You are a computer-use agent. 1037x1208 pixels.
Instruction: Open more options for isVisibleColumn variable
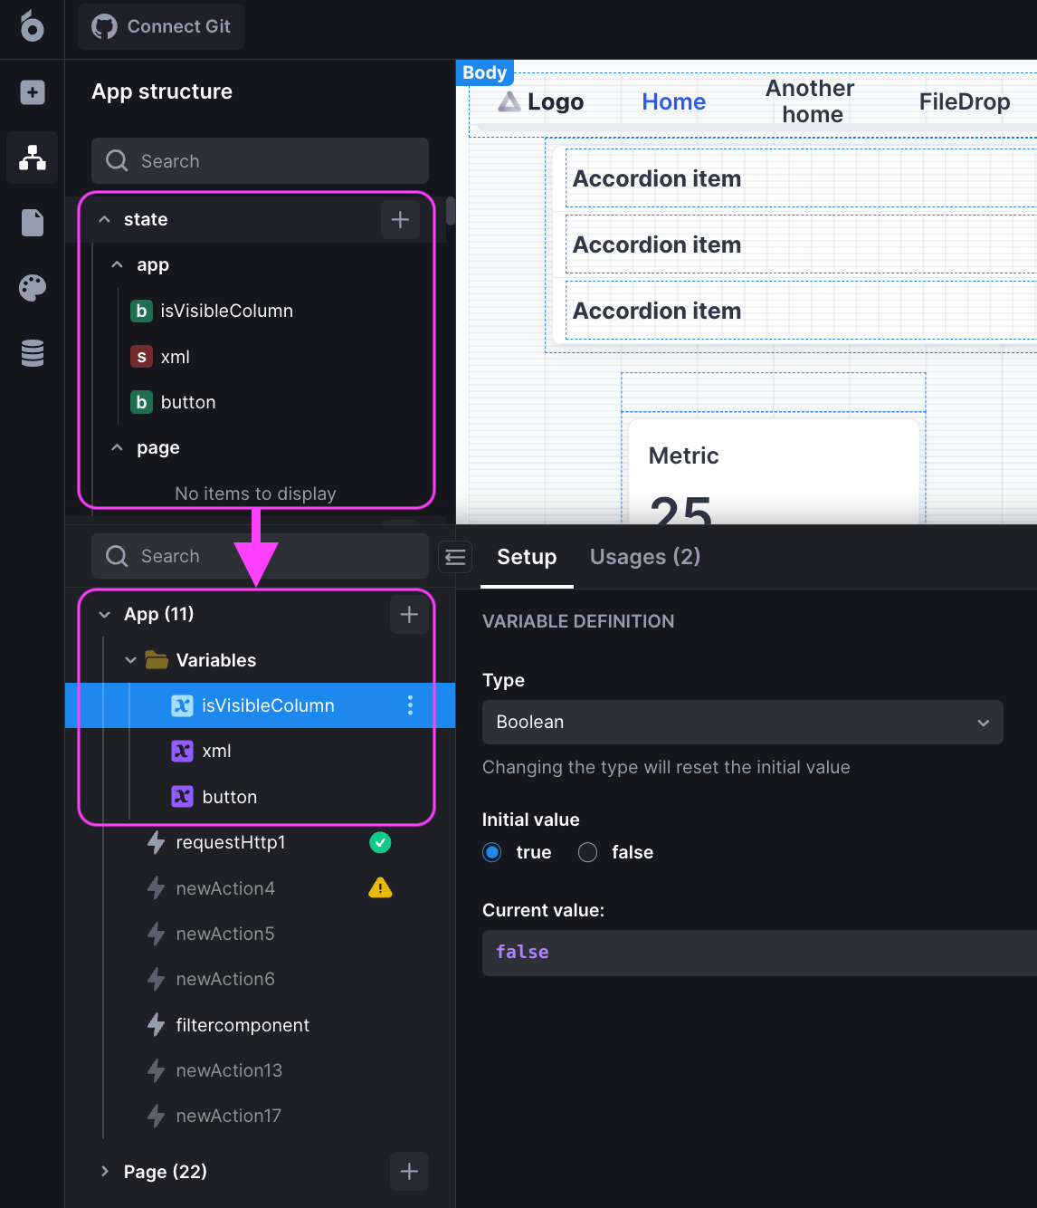(410, 705)
